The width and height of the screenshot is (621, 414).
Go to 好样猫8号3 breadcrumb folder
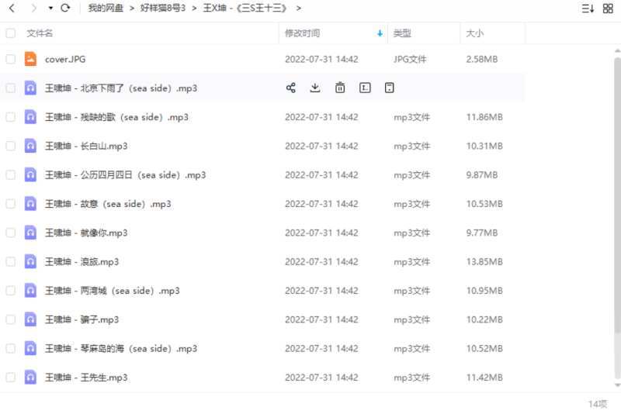(162, 8)
